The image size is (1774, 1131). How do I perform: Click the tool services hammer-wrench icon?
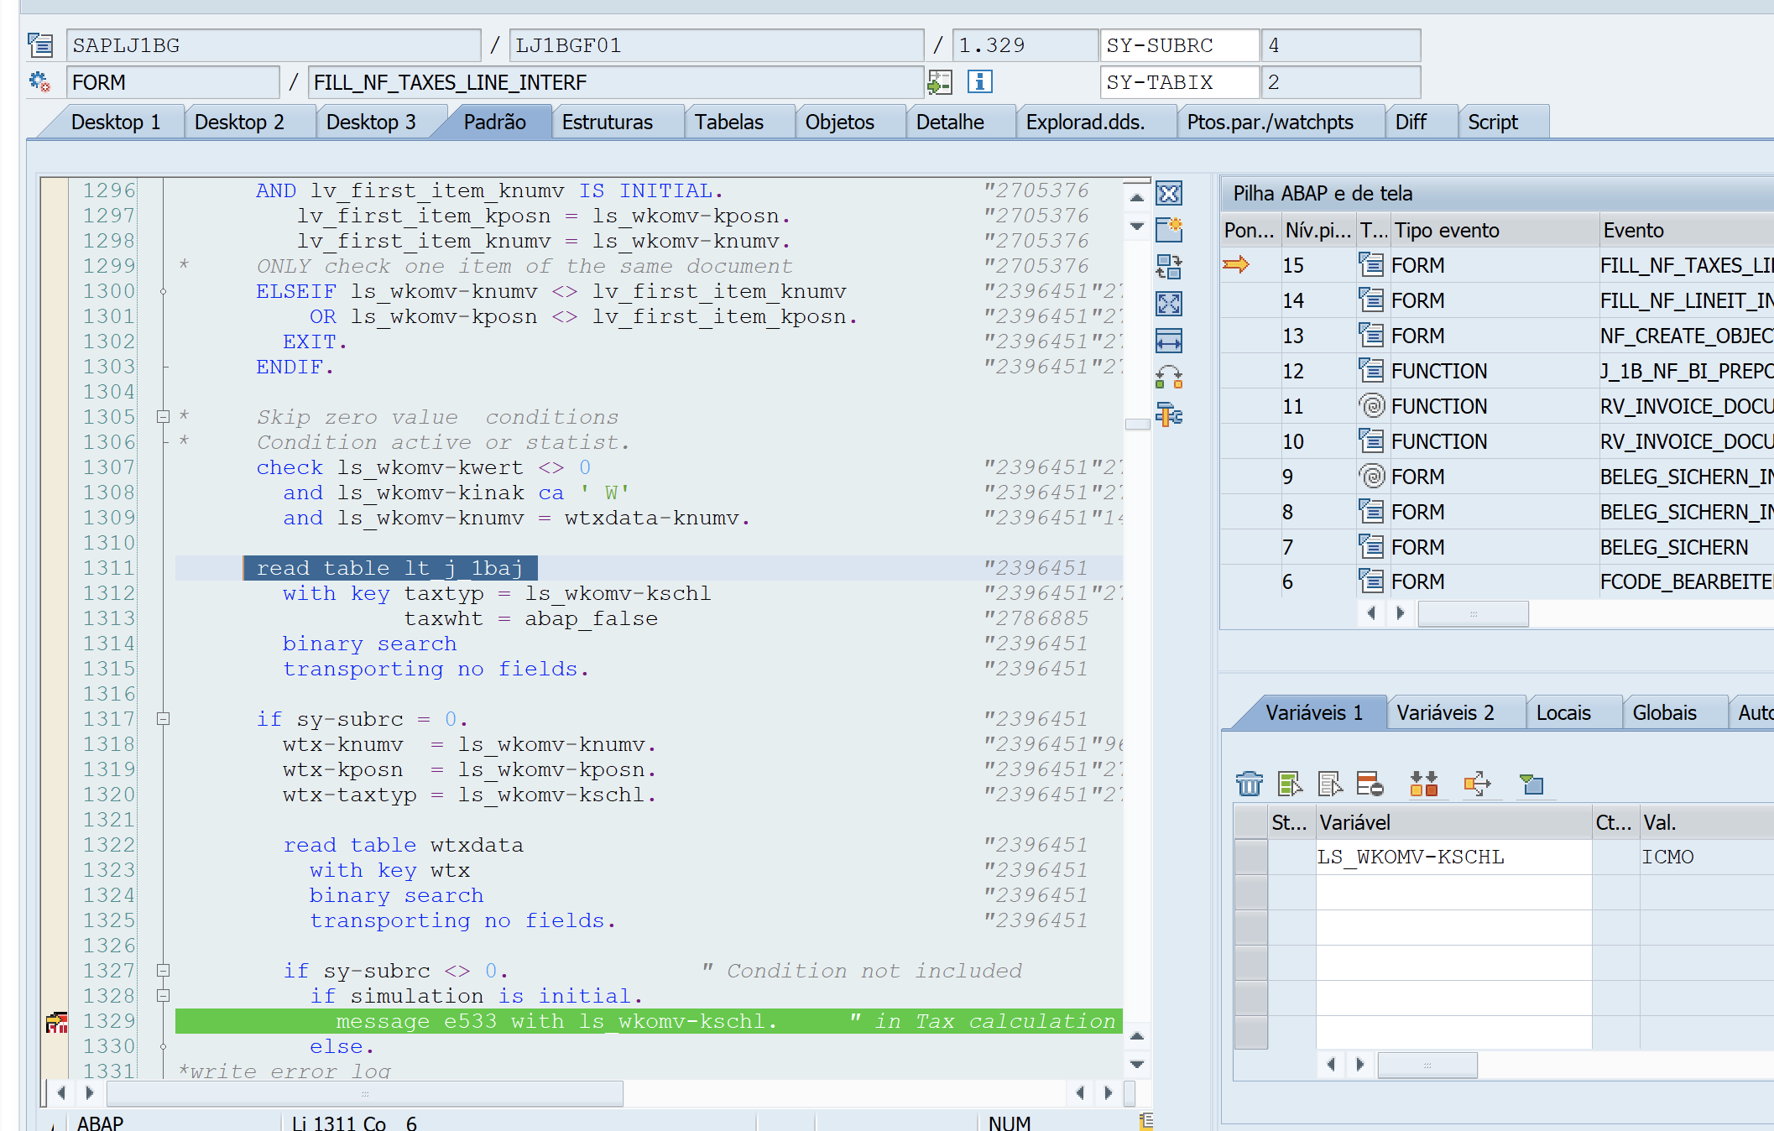[x=1168, y=414]
